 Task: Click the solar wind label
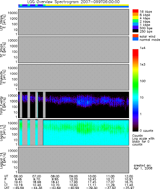[147, 36]
